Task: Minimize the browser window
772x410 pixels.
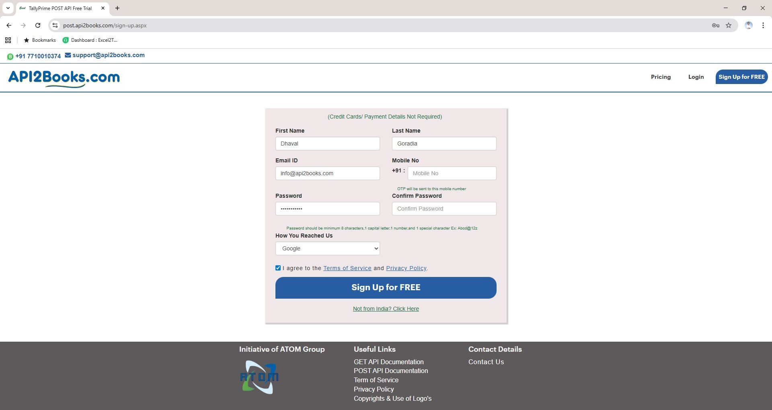Action: point(725,8)
